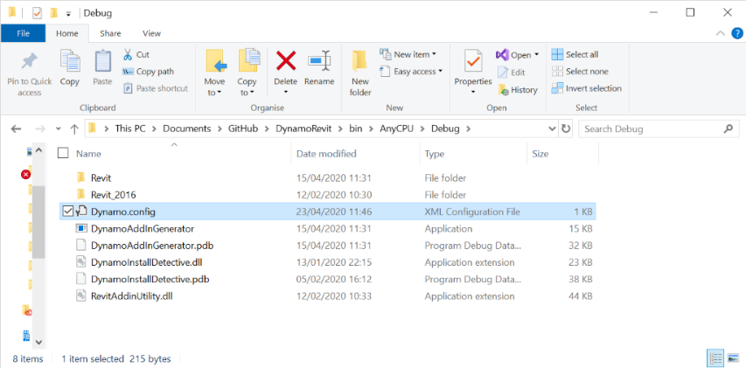746x368 pixels.
Task: Navigate to DynamoRevit in the breadcrumb
Action: tap(303, 128)
